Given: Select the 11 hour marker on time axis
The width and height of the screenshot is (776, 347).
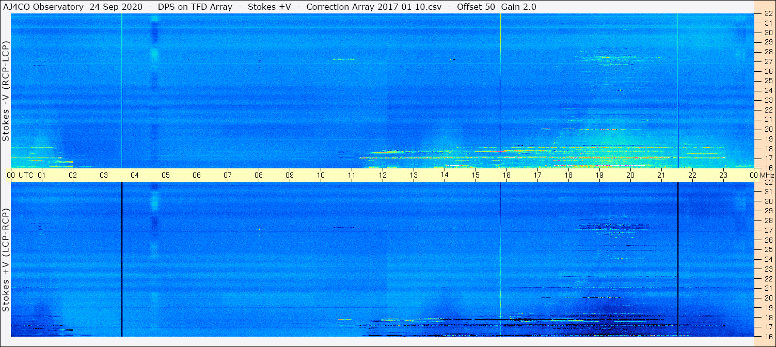Looking at the screenshot, I should click(x=352, y=175).
